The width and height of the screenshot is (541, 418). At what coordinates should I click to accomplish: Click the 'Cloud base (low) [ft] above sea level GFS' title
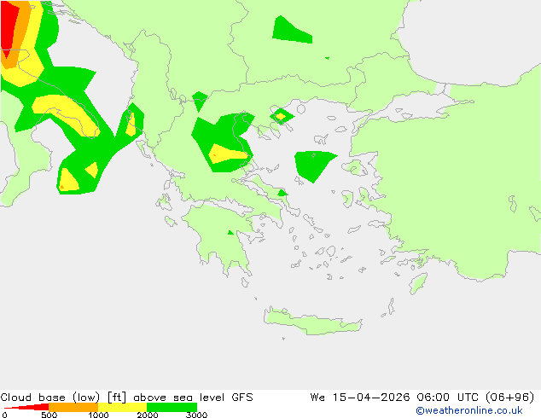click(126, 398)
